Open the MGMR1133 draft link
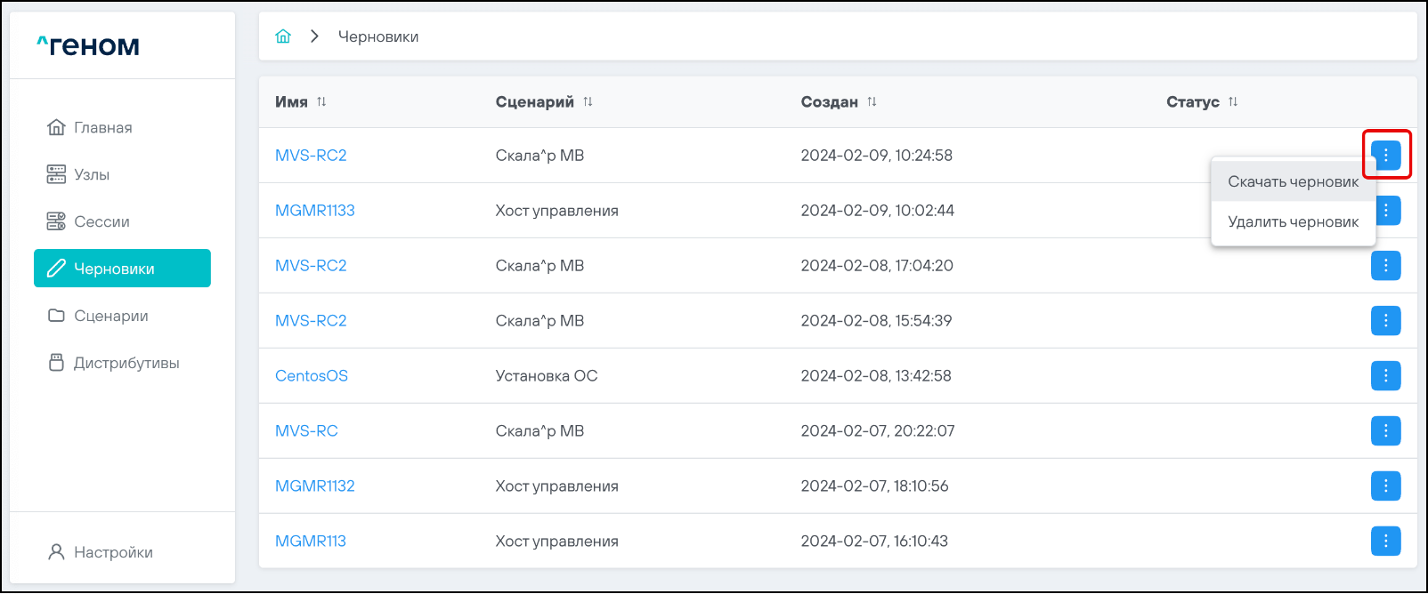1428x594 pixels. [x=315, y=211]
